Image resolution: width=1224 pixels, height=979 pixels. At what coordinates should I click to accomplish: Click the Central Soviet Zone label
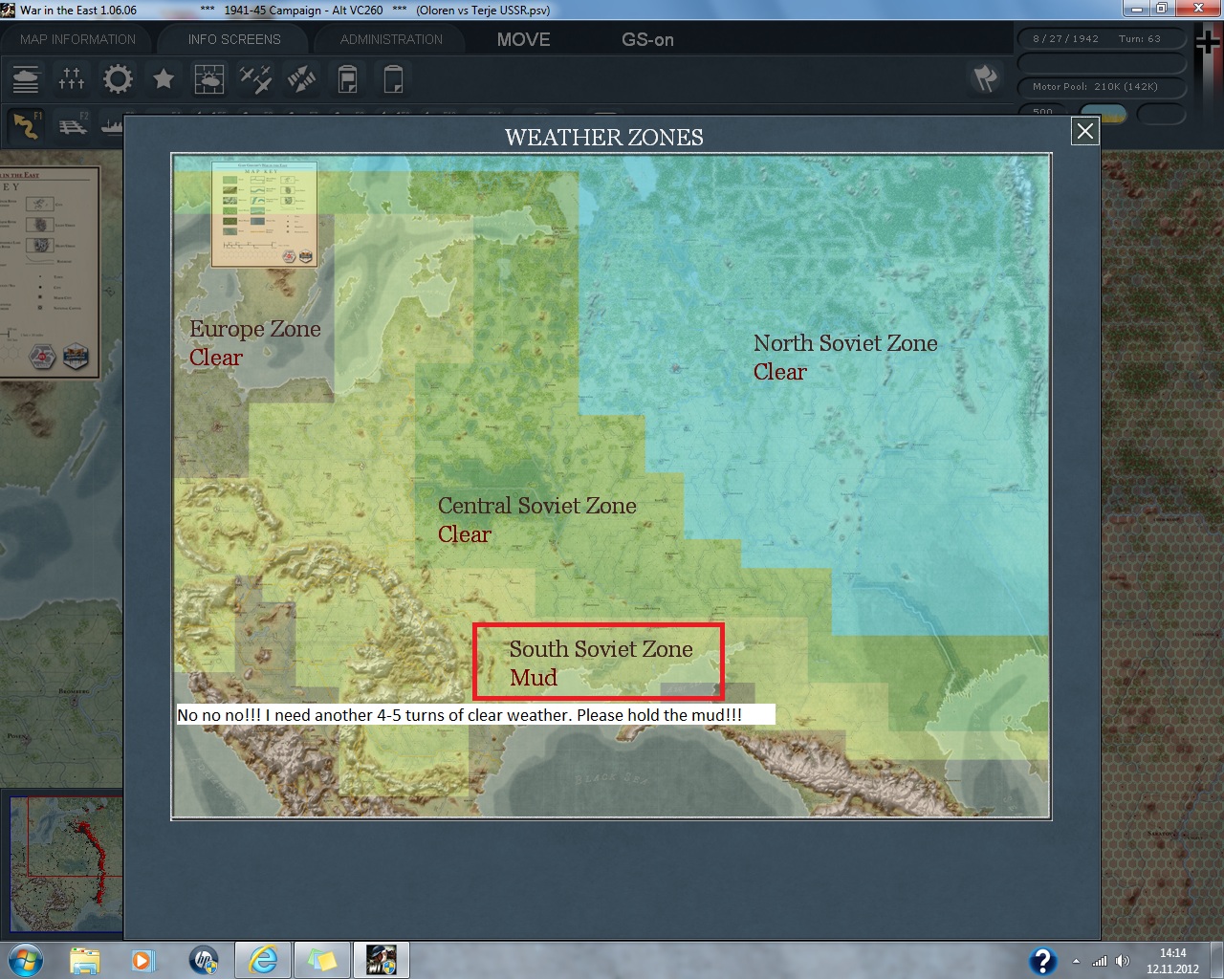click(537, 506)
